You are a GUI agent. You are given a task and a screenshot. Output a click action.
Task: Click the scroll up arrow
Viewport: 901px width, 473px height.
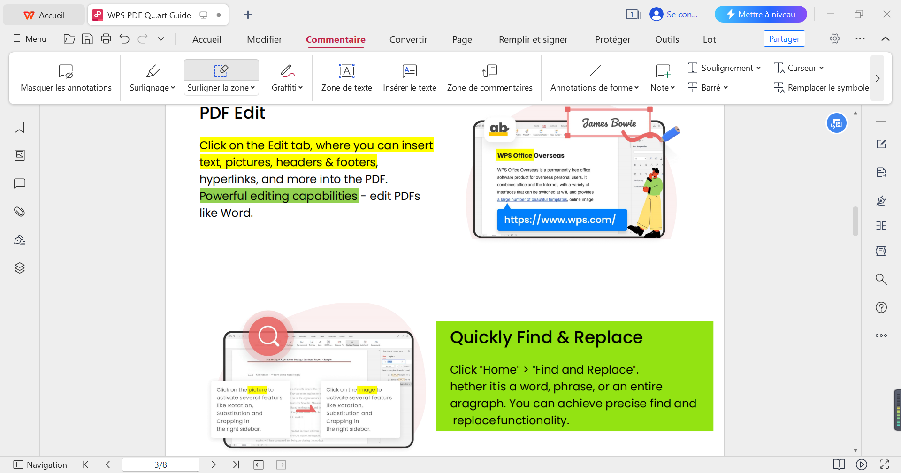click(x=855, y=113)
